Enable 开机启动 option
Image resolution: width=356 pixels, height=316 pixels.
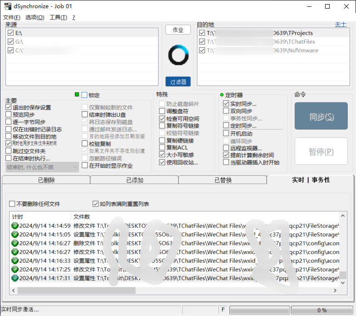pyautogui.click(x=226, y=133)
